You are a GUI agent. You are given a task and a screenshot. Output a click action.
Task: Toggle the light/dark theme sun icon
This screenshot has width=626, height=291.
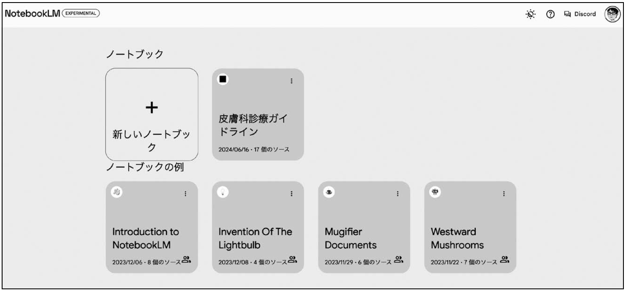530,14
